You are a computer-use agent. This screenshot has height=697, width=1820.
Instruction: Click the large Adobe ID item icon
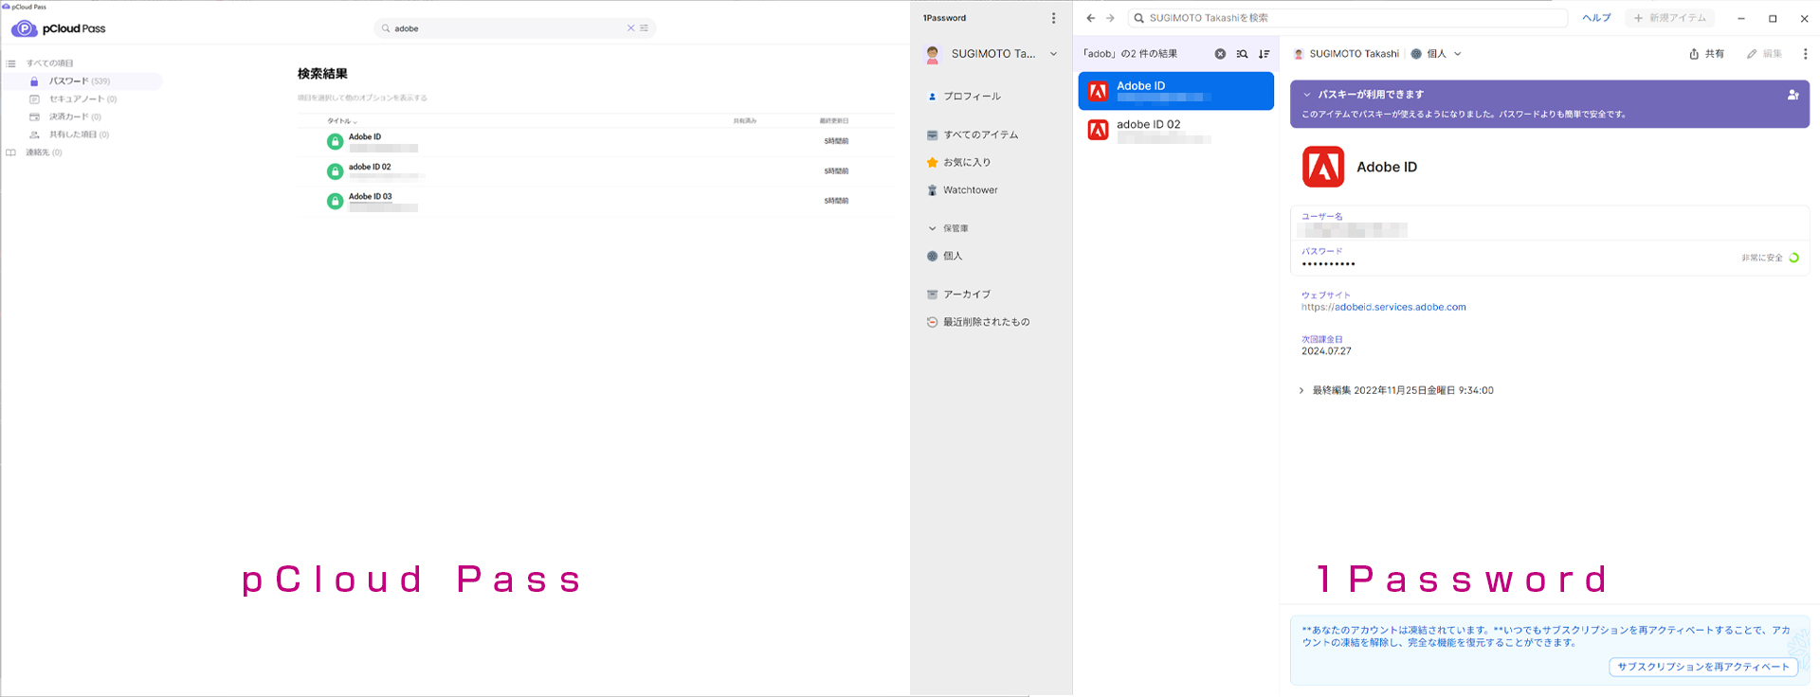point(1323,167)
